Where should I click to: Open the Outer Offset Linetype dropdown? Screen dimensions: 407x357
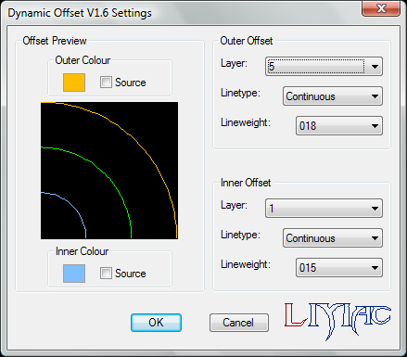pyautogui.click(x=333, y=96)
